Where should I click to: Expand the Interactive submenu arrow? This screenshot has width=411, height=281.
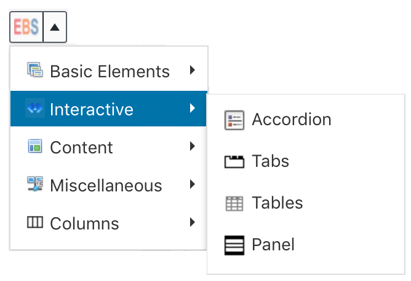(x=193, y=108)
